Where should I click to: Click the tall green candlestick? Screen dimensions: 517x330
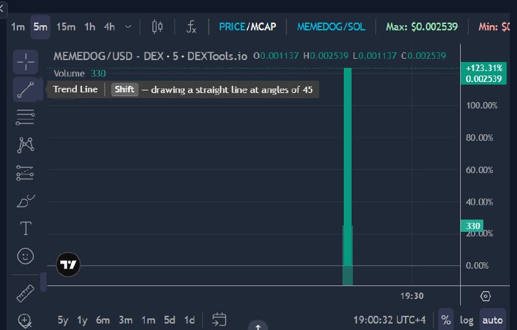click(348, 167)
